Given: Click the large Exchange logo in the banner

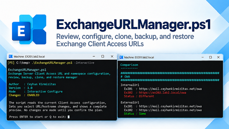Looking at the screenshot, I should click(29, 29).
